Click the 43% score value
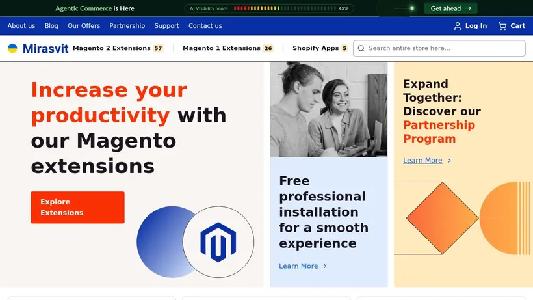 pos(343,8)
